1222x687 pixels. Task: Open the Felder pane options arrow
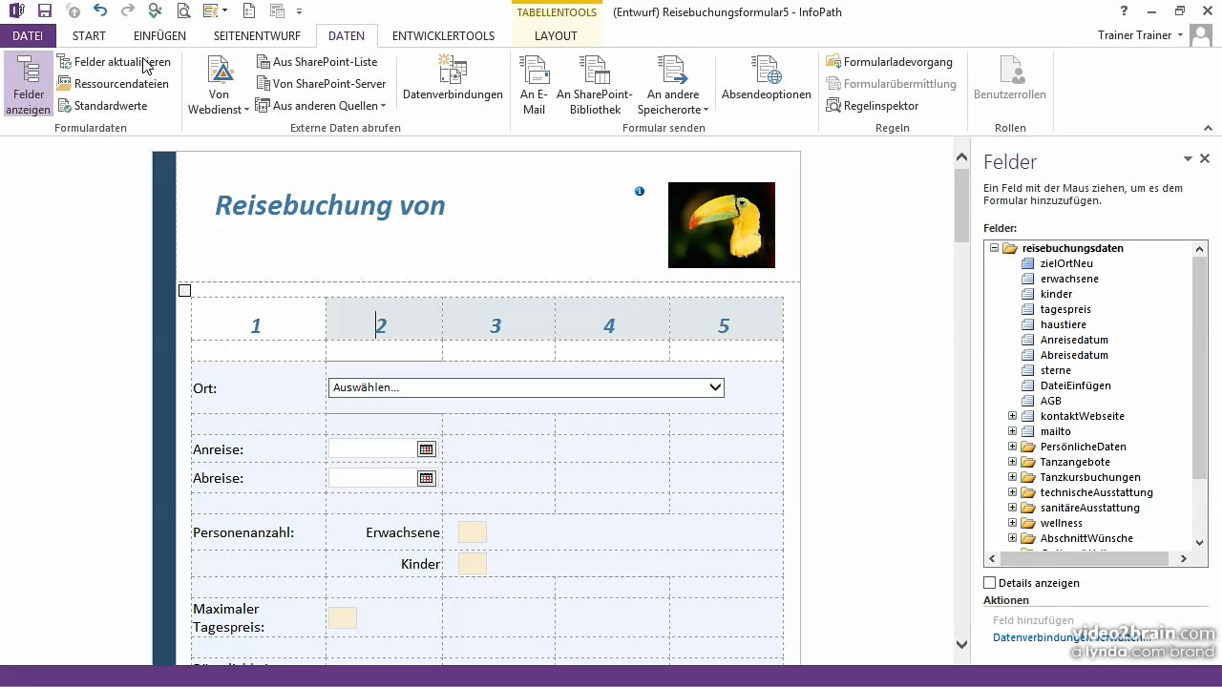(1189, 159)
